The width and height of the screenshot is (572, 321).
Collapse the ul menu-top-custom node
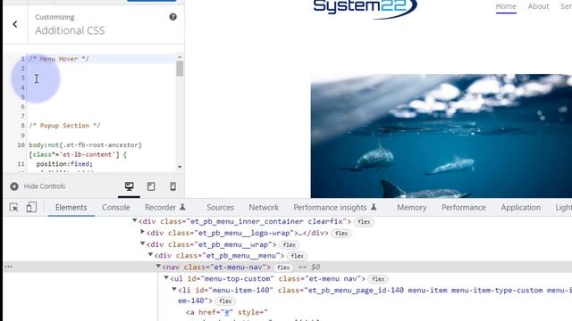pos(166,278)
